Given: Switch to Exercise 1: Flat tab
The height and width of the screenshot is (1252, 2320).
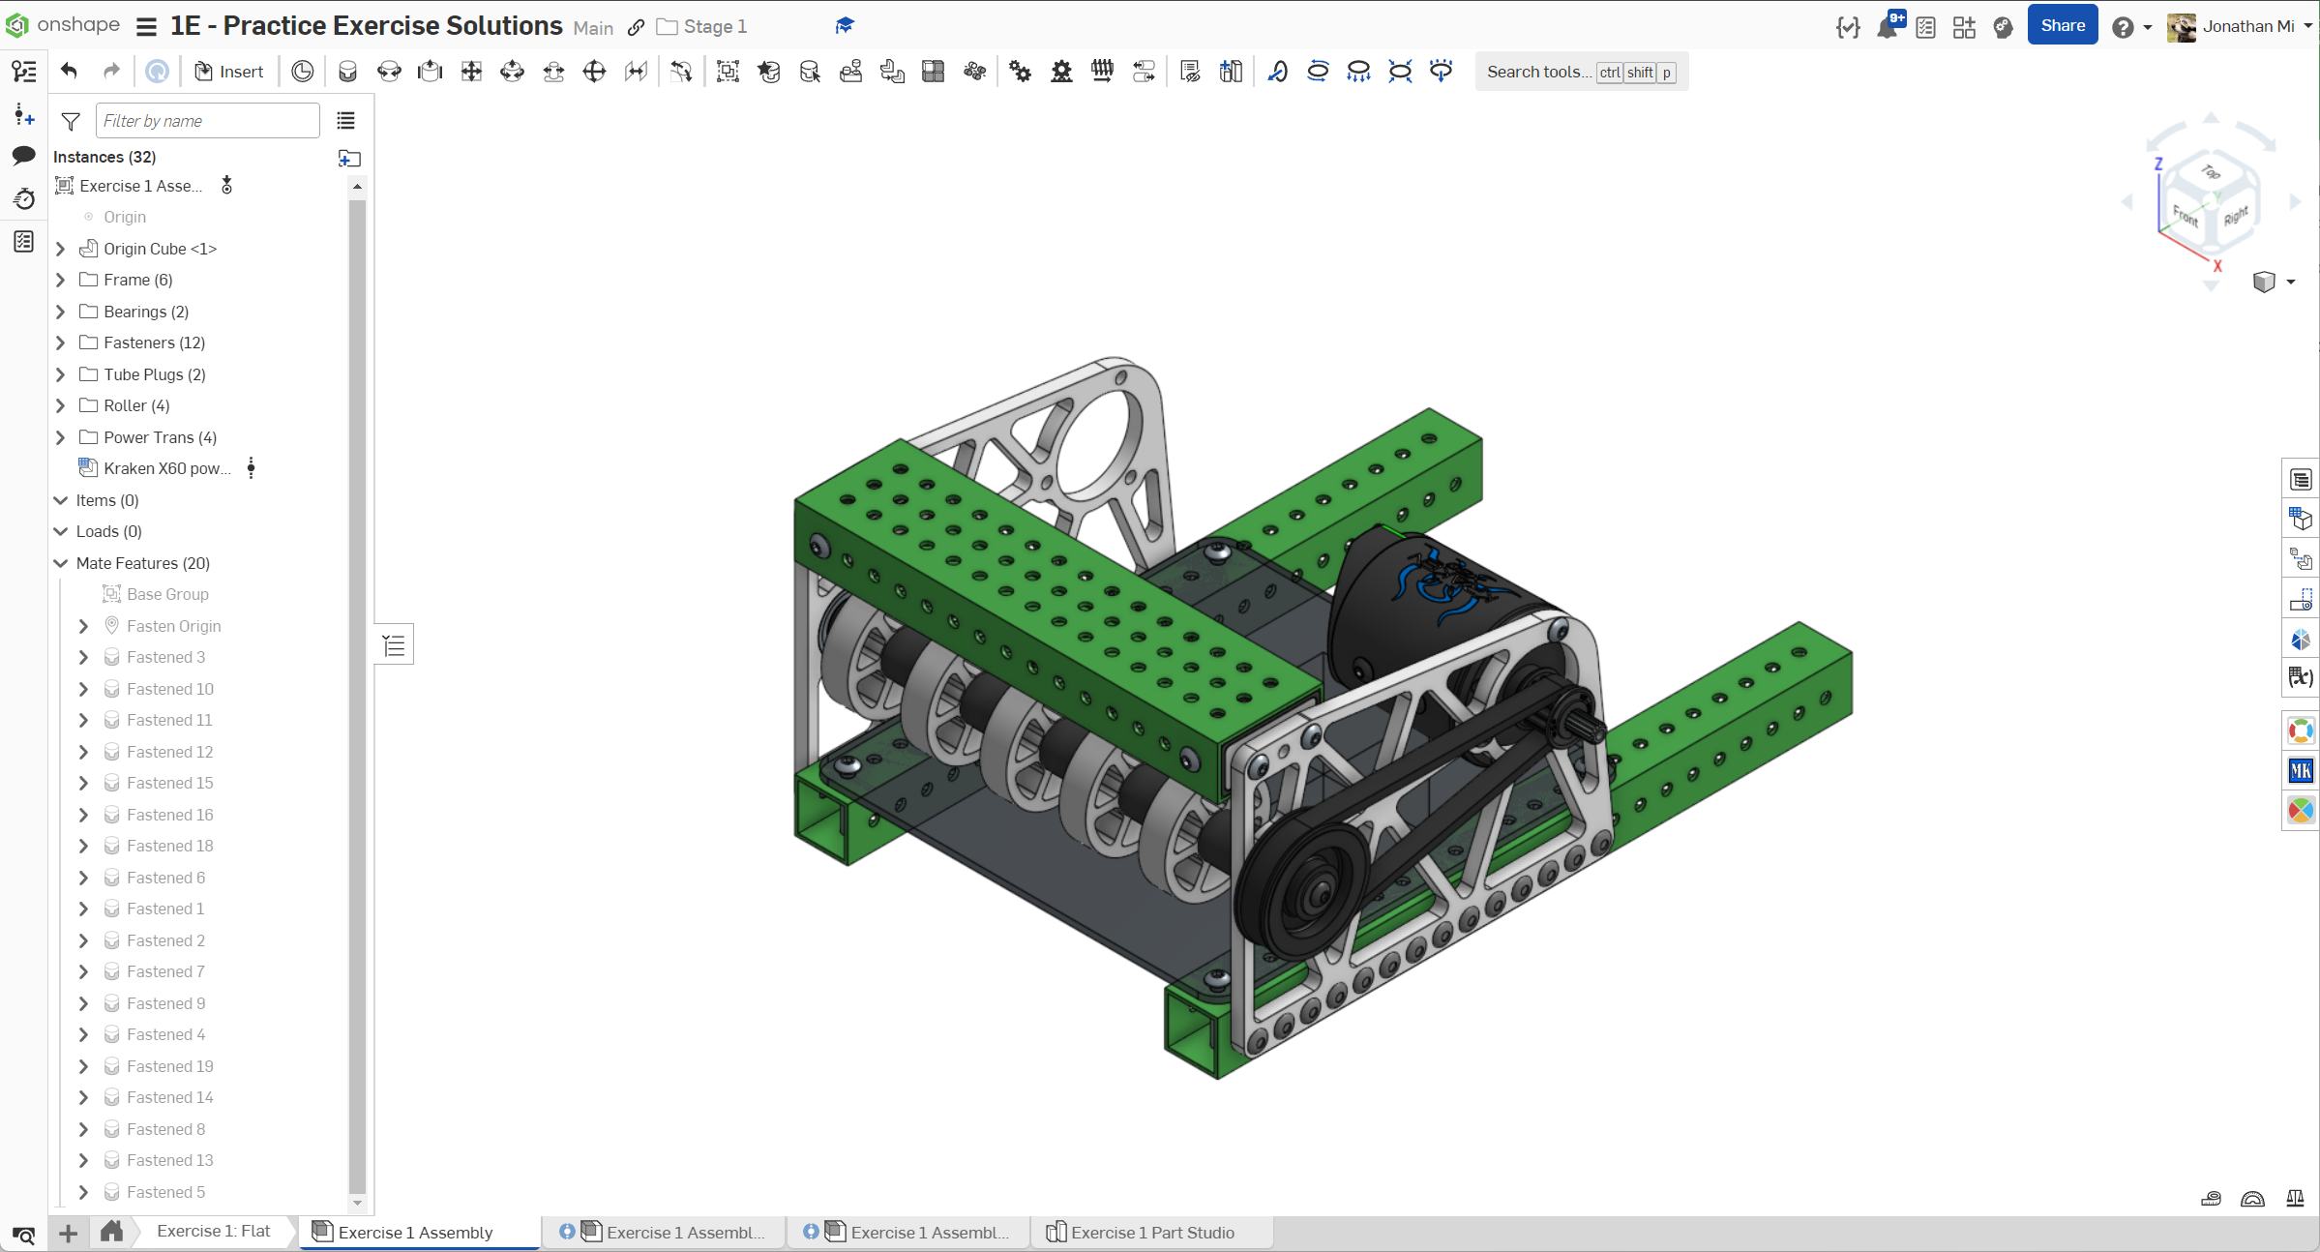Looking at the screenshot, I should [213, 1231].
